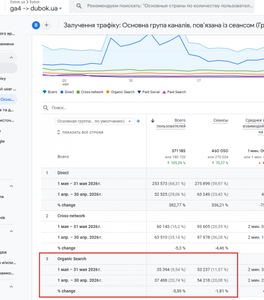Open the Основная группа dimension dropdown

click(94, 121)
